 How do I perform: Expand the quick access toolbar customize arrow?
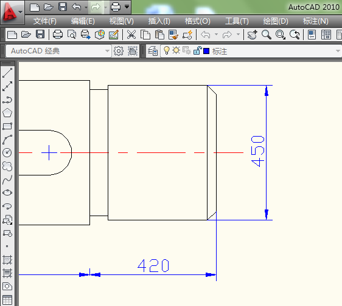[x=127, y=7]
